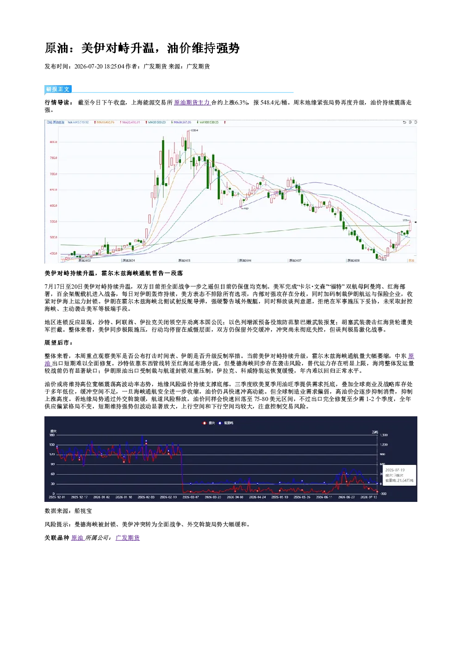
Task: Open the 原油期货主力 link
Action: [x=192, y=103]
